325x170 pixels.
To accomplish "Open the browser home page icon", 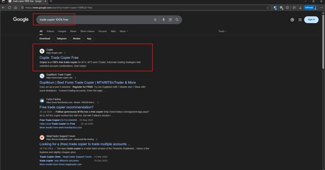I will (x=15, y=7).
